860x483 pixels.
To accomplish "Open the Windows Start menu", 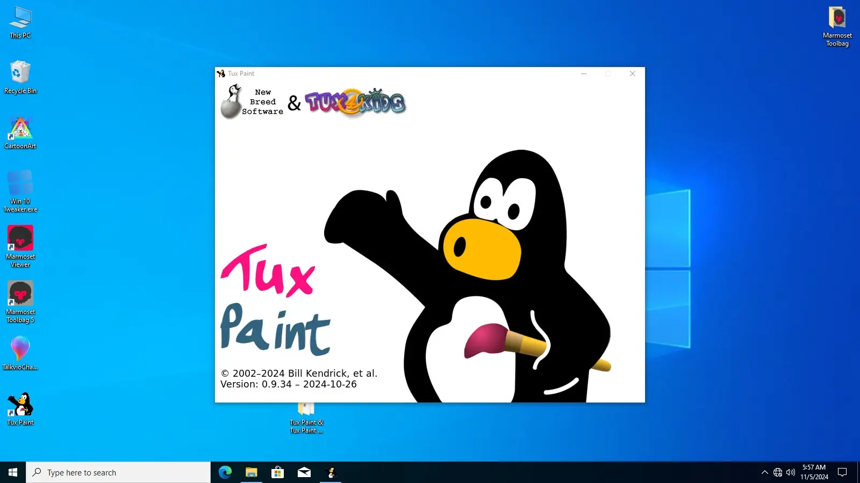I will pos(13,472).
